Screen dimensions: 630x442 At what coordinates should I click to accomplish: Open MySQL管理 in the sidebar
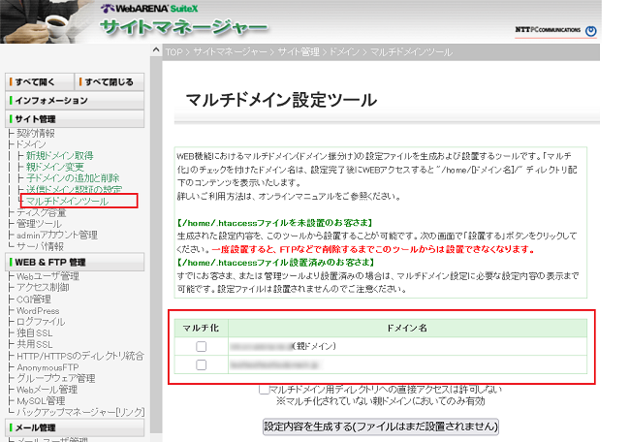pos(41,401)
